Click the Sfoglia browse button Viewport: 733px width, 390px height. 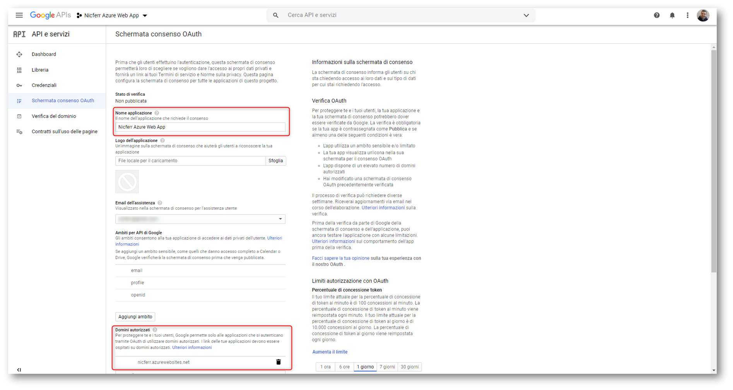276,161
